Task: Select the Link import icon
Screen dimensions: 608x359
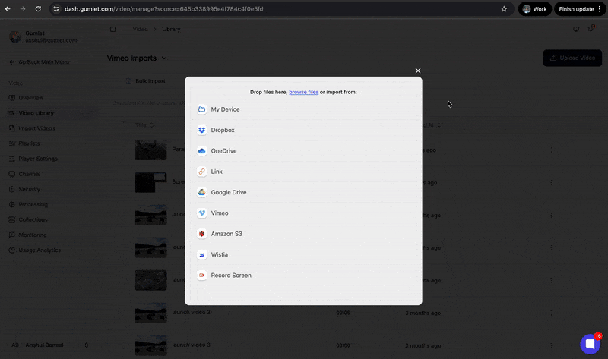Action: pos(202,172)
